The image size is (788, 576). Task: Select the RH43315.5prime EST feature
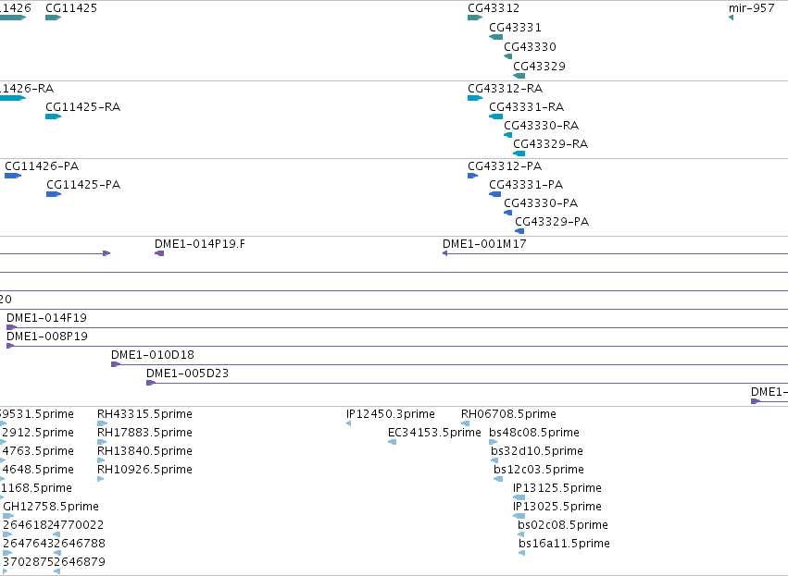point(103,423)
